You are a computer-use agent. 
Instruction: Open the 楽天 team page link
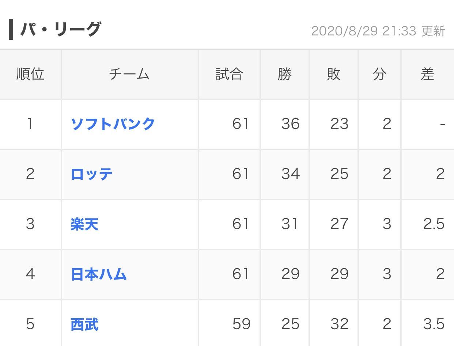click(84, 224)
